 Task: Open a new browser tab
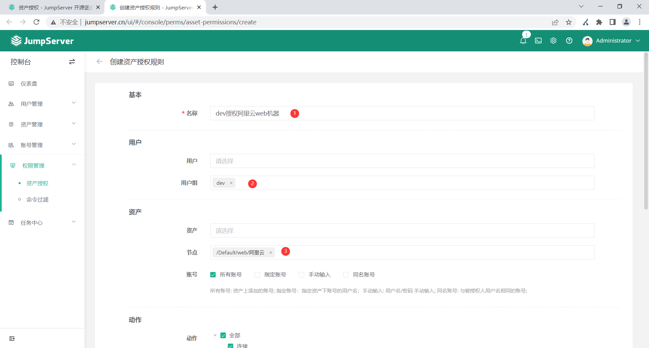[x=215, y=7]
